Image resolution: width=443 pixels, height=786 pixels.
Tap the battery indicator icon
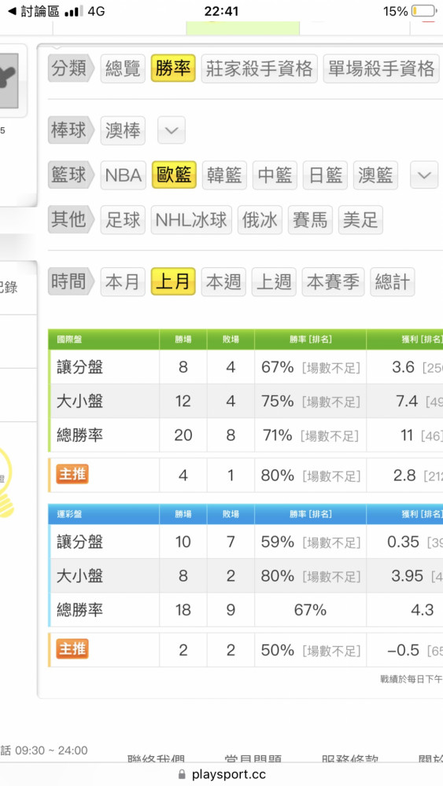(x=423, y=11)
